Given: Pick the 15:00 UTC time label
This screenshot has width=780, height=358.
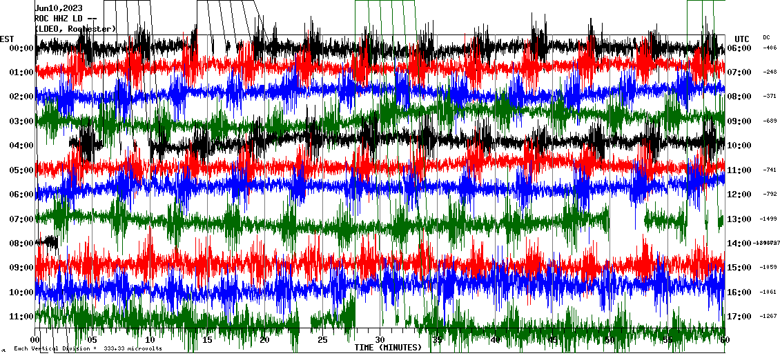Looking at the screenshot, I should point(739,268).
